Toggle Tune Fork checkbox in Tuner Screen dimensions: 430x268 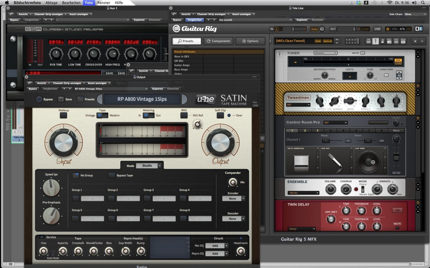pyautogui.click(x=386, y=75)
